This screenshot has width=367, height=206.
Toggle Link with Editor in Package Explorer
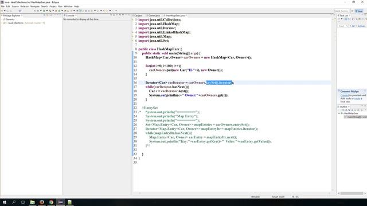point(48,15)
